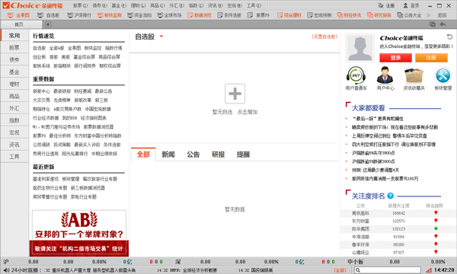
Task: Open 财经快讯 in the toolbar
Action: tap(350, 15)
